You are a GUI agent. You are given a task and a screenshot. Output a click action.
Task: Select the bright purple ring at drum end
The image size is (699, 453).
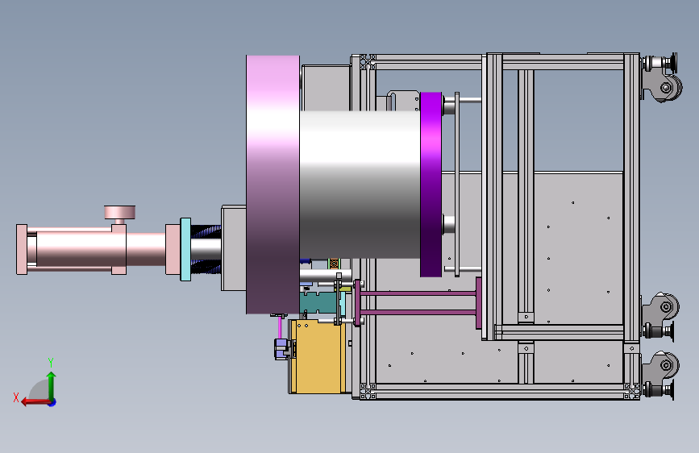431,184
